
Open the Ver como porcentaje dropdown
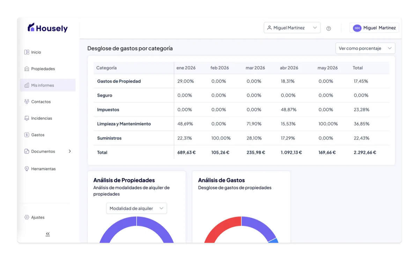(365, 48)
